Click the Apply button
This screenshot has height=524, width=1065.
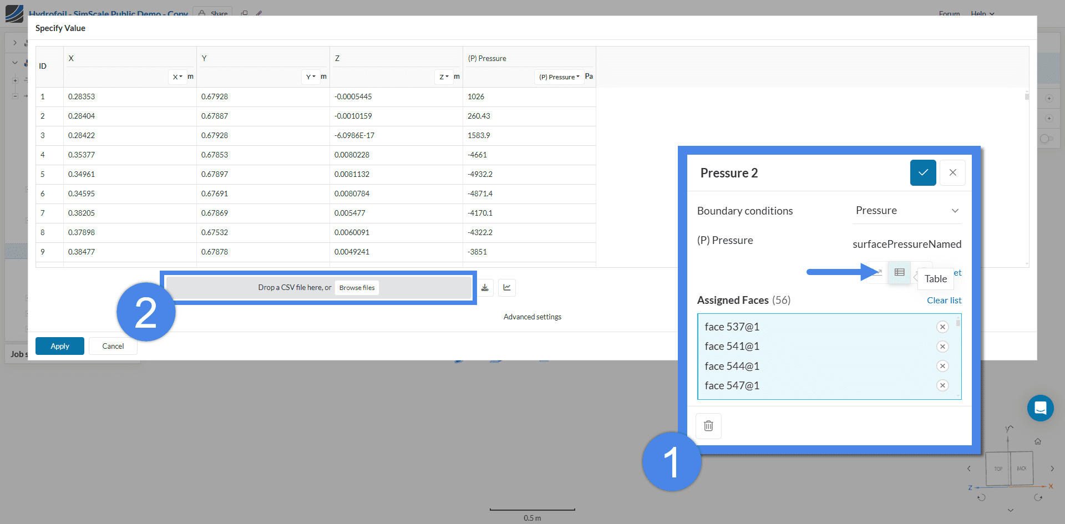(60, 346)
